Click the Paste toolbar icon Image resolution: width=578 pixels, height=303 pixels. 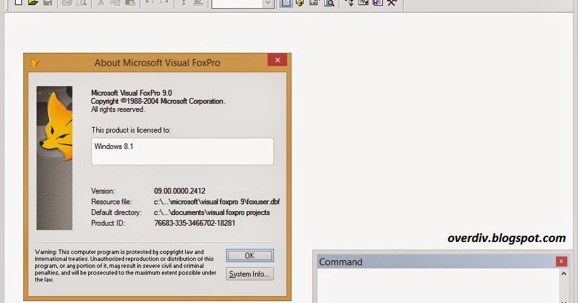pyautogui.click(x=130, y=3)
